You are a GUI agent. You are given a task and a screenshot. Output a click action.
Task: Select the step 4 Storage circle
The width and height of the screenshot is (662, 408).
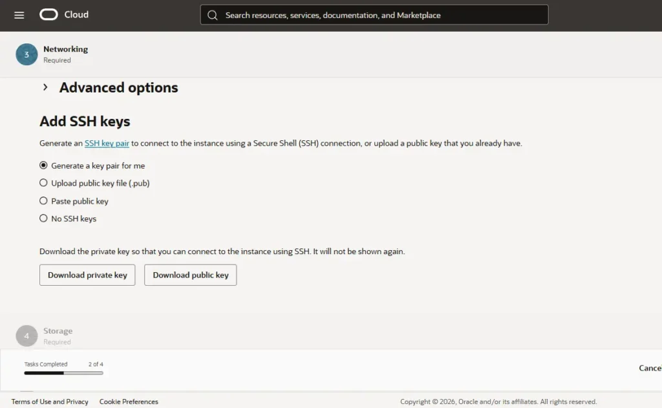pyautogui.click(x=27, y=335)
